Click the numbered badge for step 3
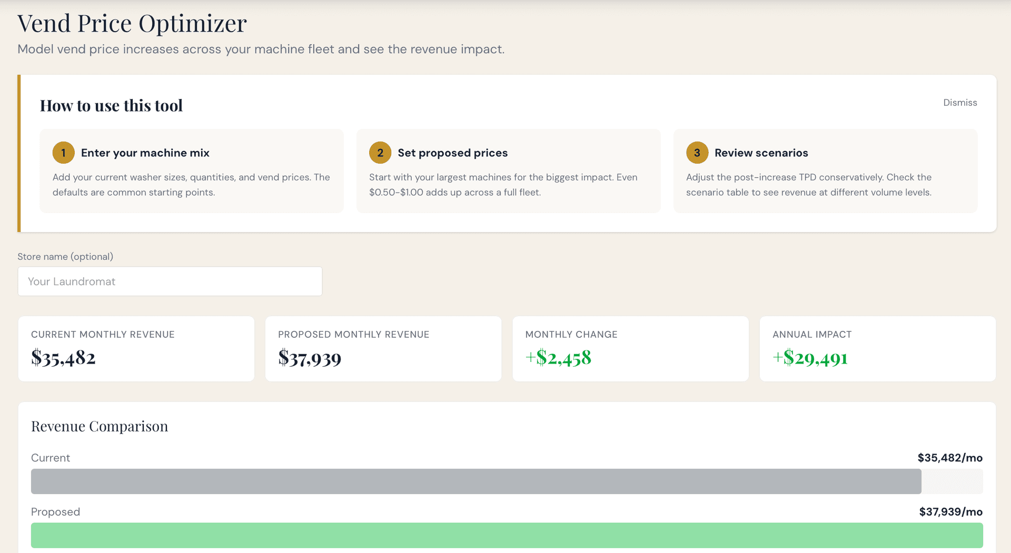Screen dimensions: 1011x553 click(697, 153)
